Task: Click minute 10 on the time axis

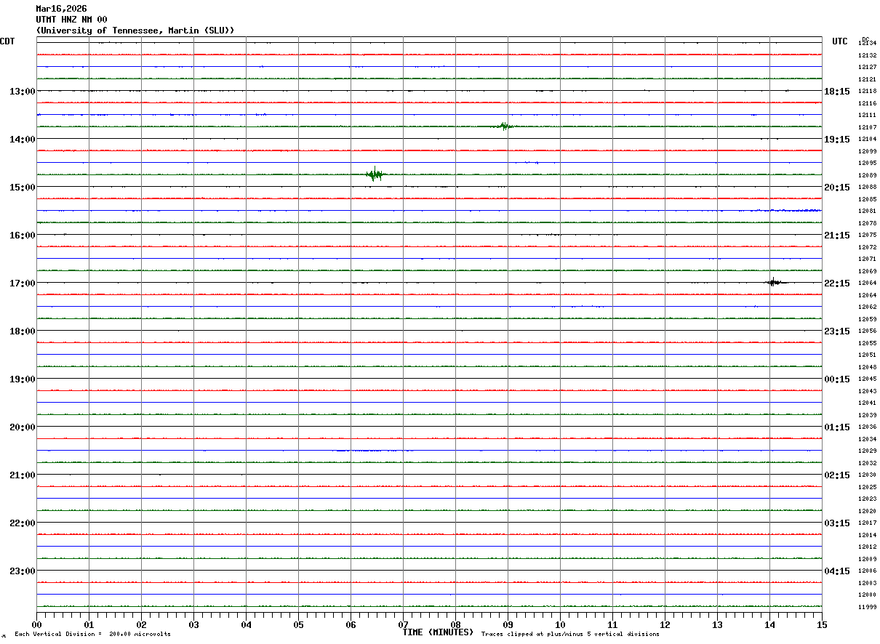Action: [560, 624]
